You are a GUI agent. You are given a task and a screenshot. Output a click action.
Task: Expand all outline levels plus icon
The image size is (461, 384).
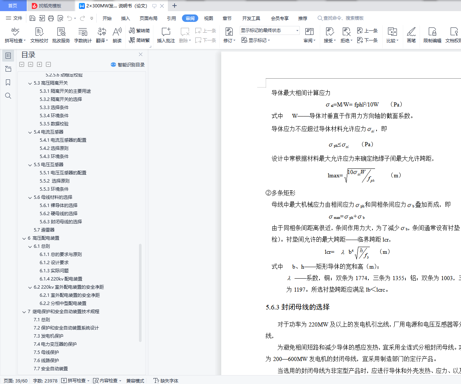click(39, 65)
